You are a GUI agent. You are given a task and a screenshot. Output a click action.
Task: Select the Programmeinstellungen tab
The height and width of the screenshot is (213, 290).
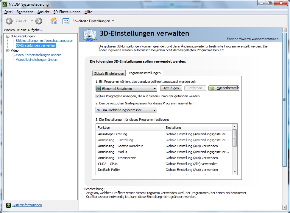(x=144, y=73)
